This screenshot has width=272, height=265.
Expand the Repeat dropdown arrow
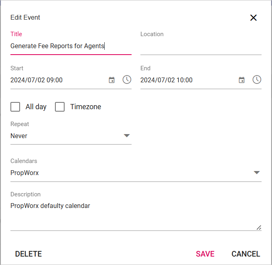click(x=127, y=136)
